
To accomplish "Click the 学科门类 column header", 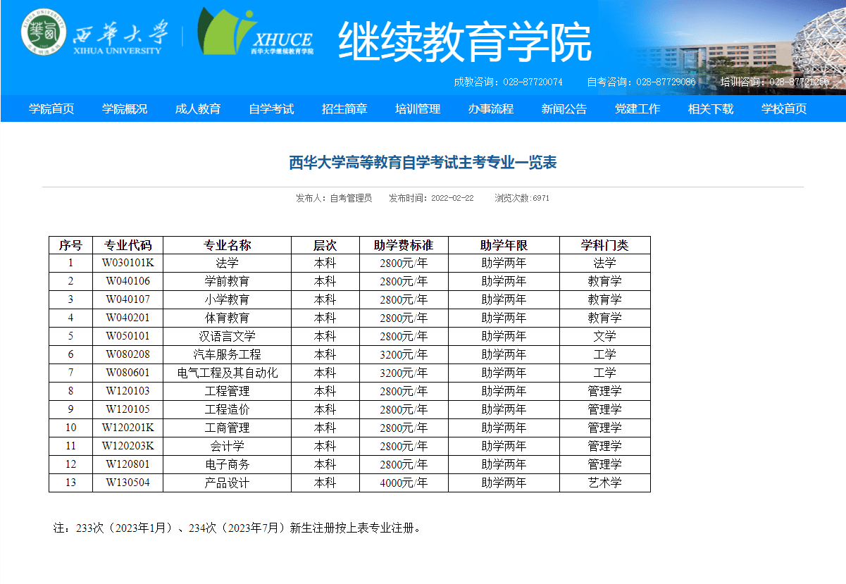I will (605, 245).
